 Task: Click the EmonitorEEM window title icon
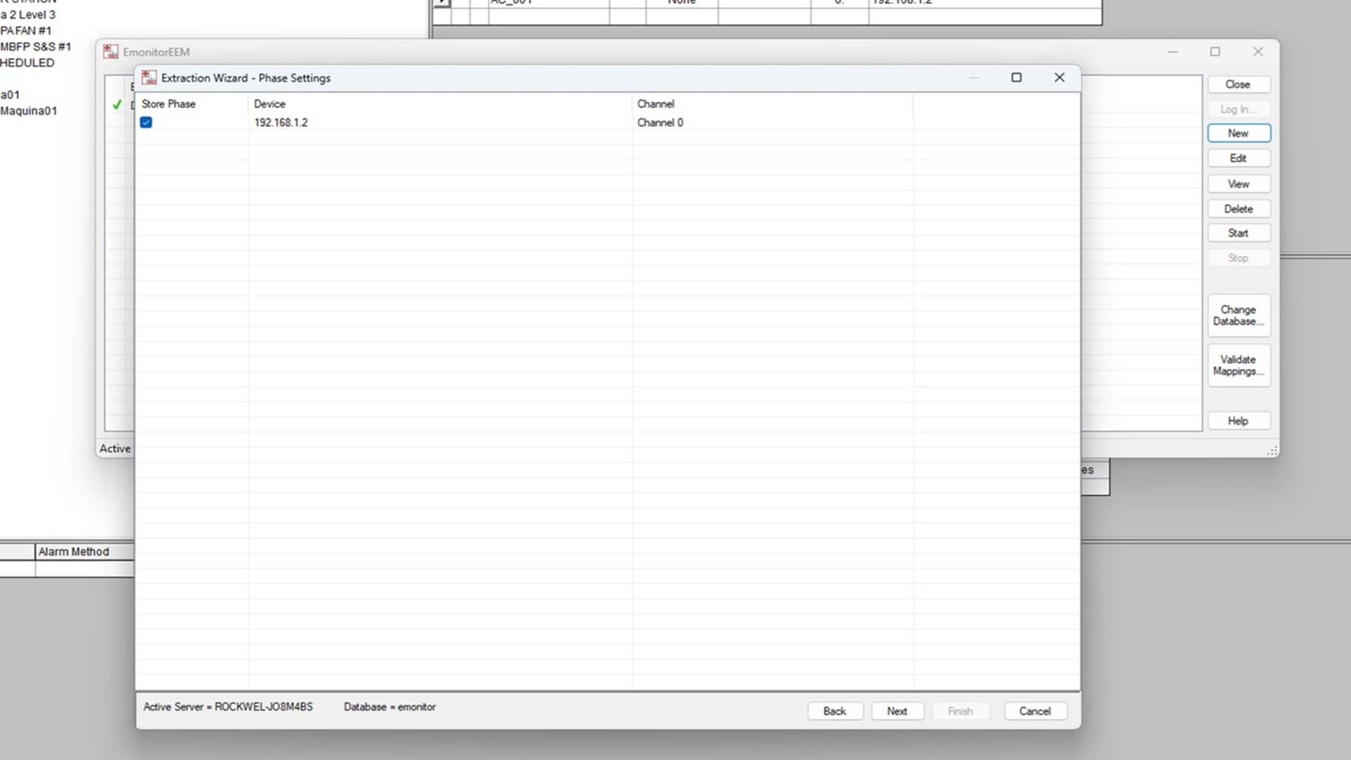pyautogui.click(x=111, y=52)
